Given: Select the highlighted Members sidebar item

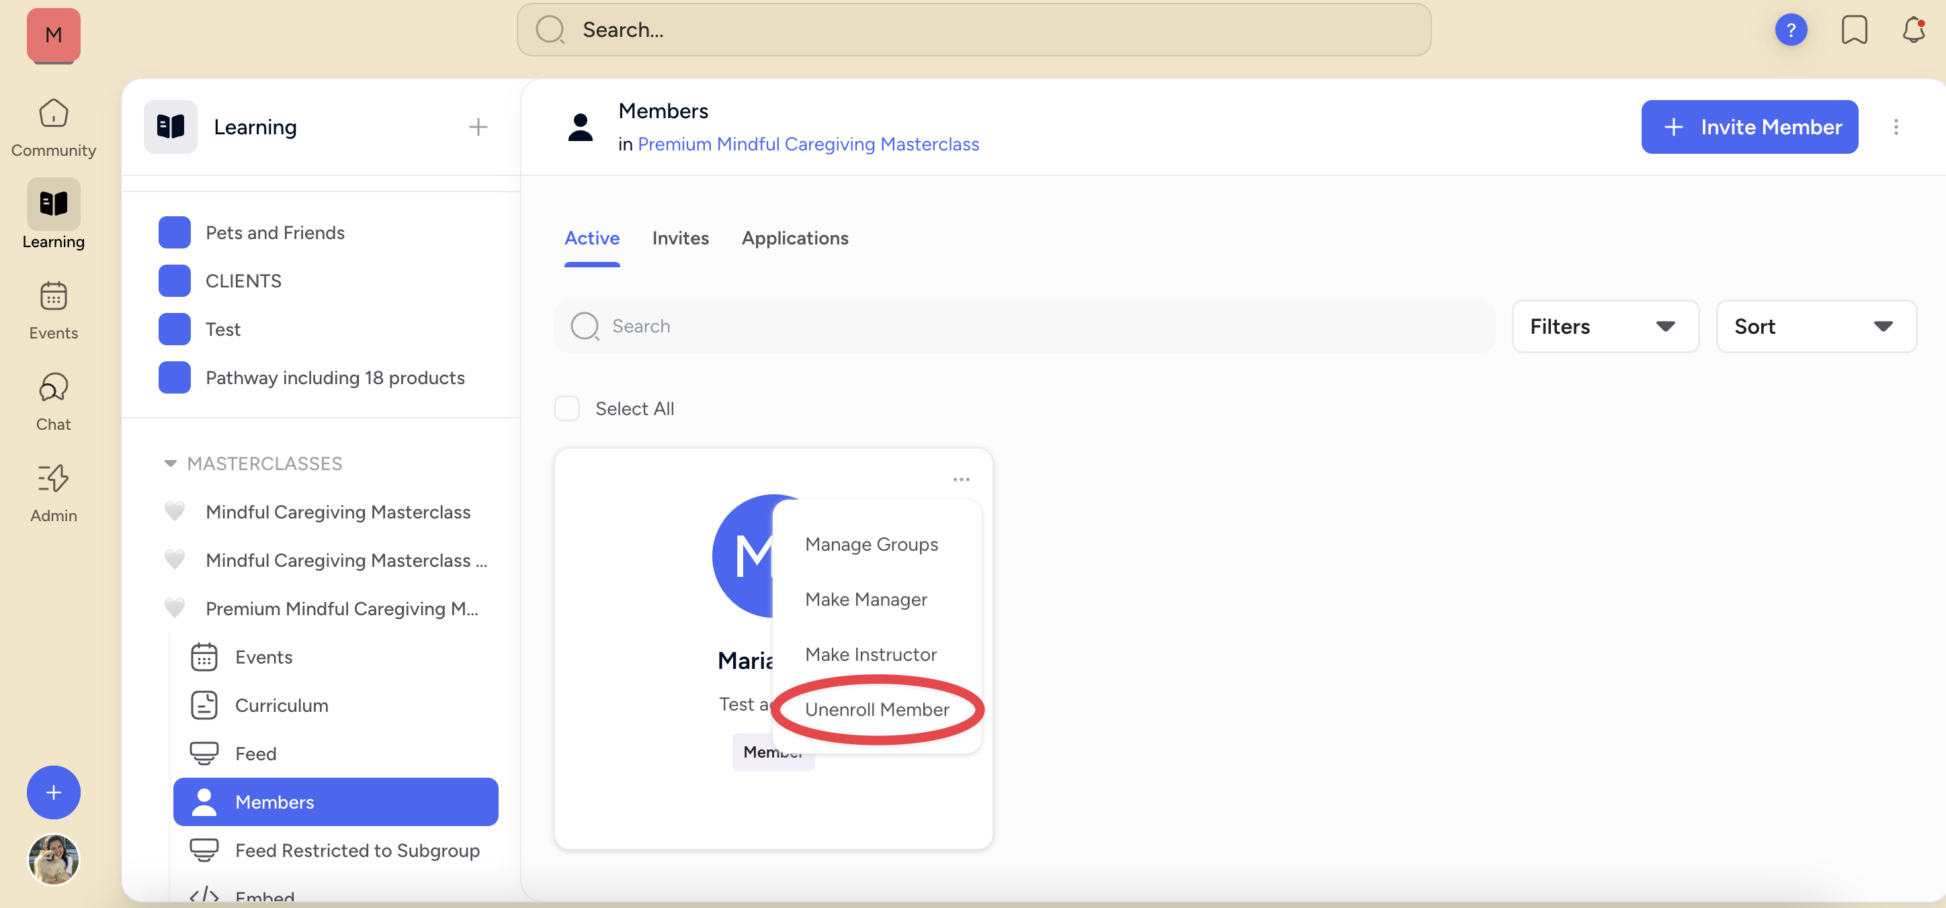Looking at the screenshot, I should tap(335, 802).
